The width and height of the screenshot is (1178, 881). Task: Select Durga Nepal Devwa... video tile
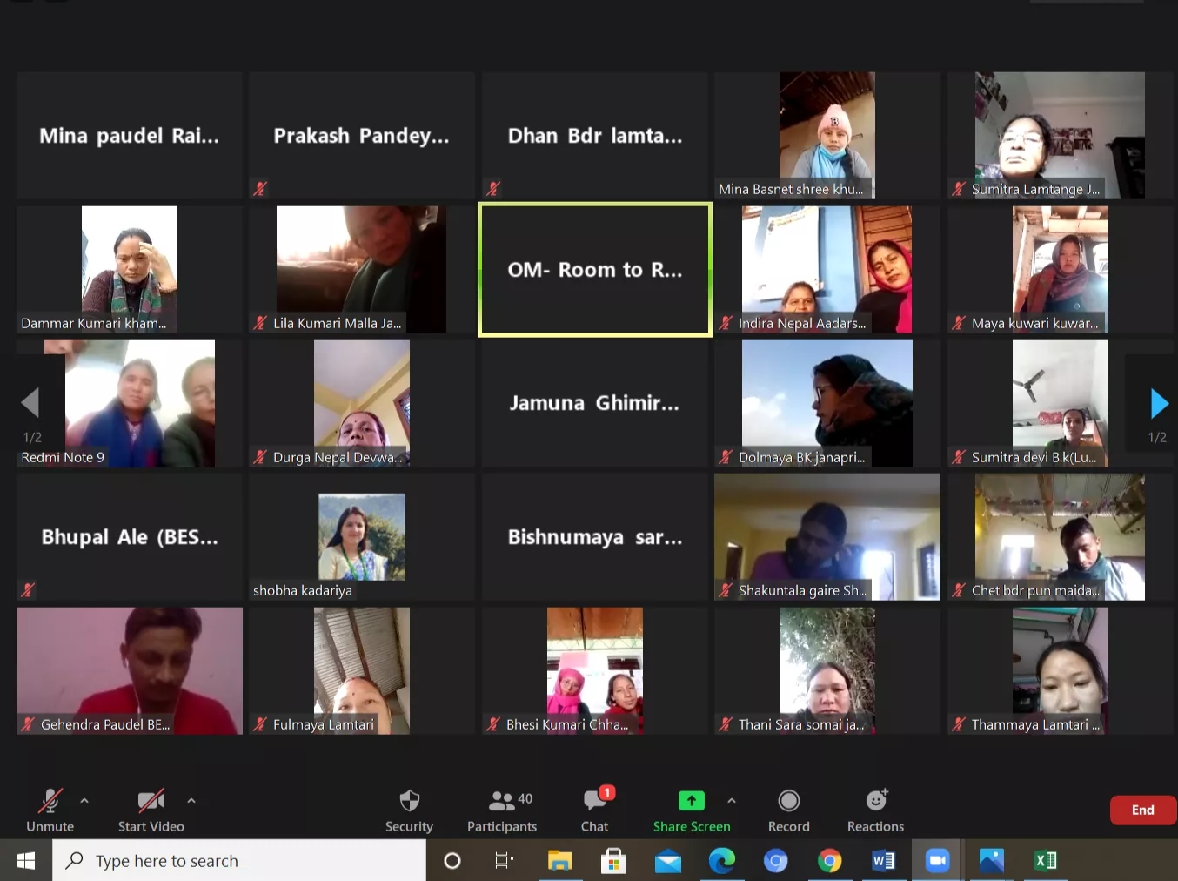pos(362,403)
